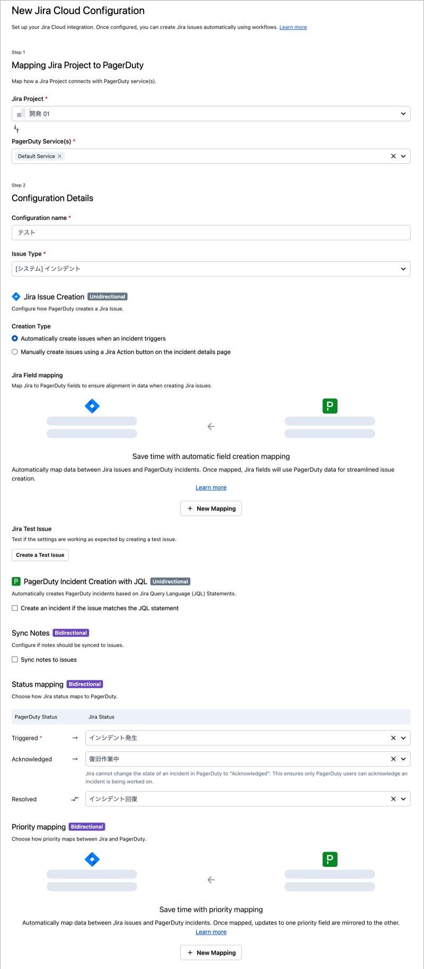Click the PagerDuty icon beside Incident Creation with JQL
This screenshot has width=424, height=969.
point(16,582)
